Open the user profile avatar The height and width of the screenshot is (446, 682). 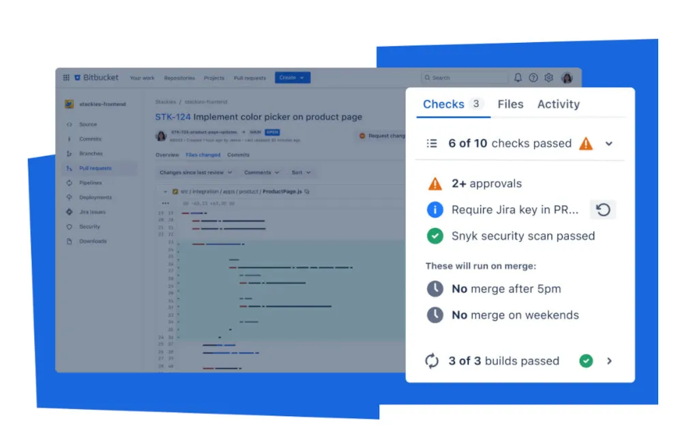pos(567,78)
